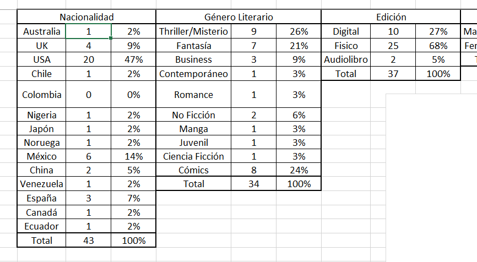Click the Romance genre label cell
This screenshot has height=262, width=477.
(x=193, y=95)
